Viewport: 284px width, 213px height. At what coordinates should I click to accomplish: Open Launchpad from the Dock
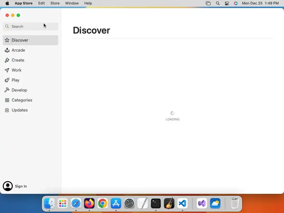coord(63,203)
